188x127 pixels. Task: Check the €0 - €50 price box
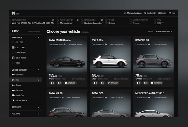coord(13,42)
